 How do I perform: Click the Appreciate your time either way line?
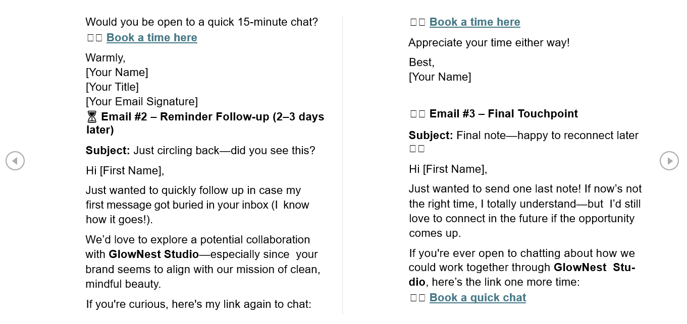click(x=489, y=43)
